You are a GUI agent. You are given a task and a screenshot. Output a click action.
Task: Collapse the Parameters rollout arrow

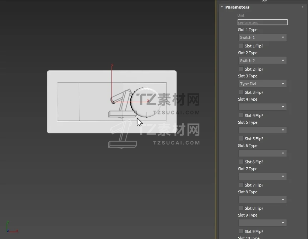point(222,7)
